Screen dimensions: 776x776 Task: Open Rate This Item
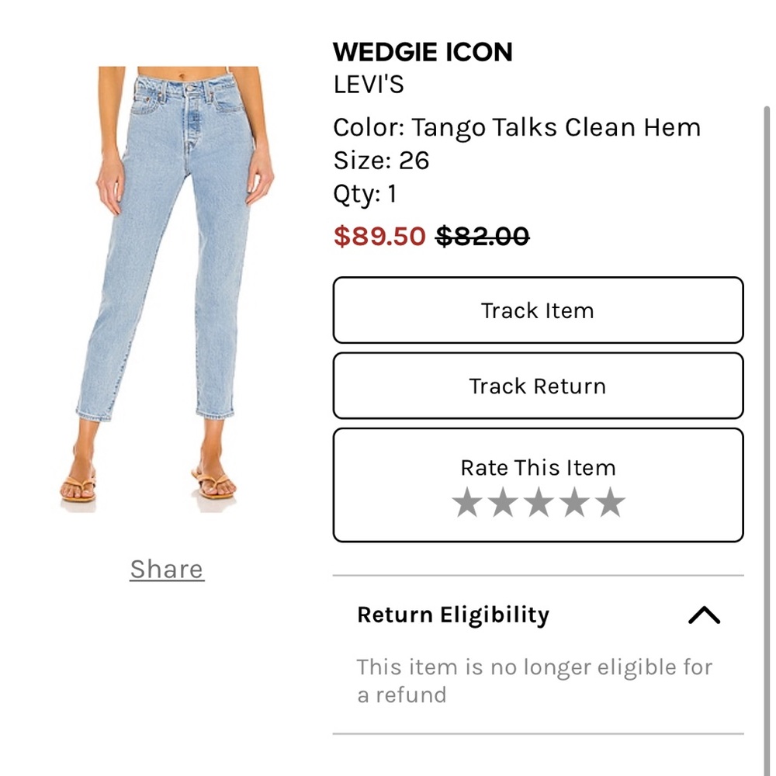[x=538, y=467]
